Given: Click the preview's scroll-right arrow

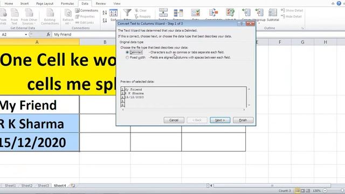Looking at the screenshot, I should pos(244,109).
